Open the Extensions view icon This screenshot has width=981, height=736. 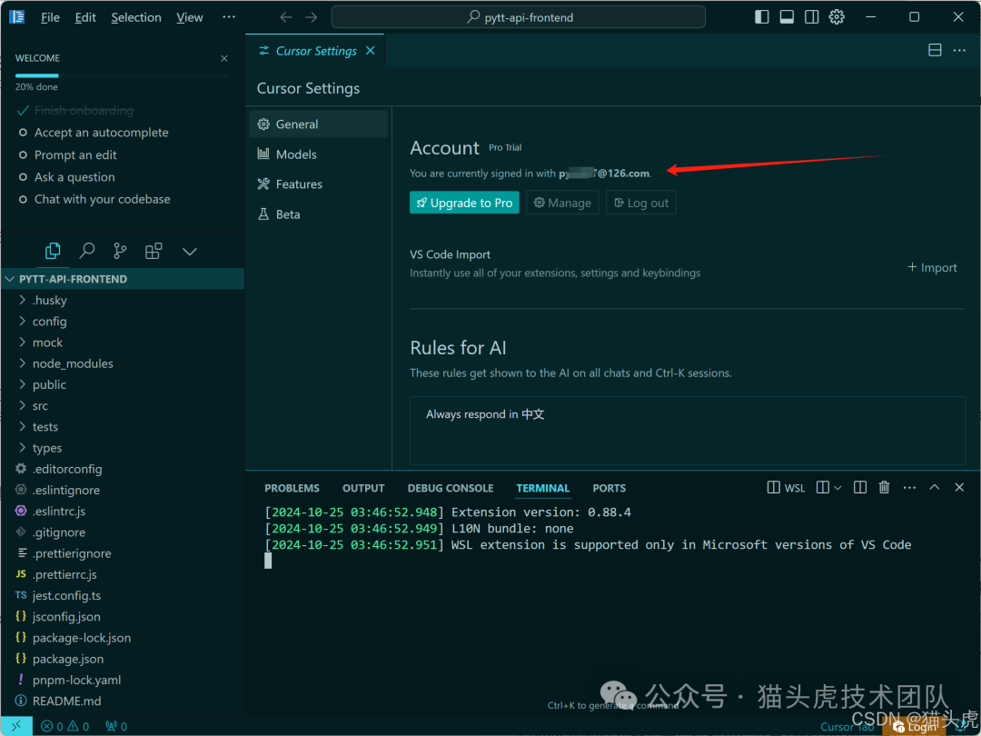pos(154,251)
